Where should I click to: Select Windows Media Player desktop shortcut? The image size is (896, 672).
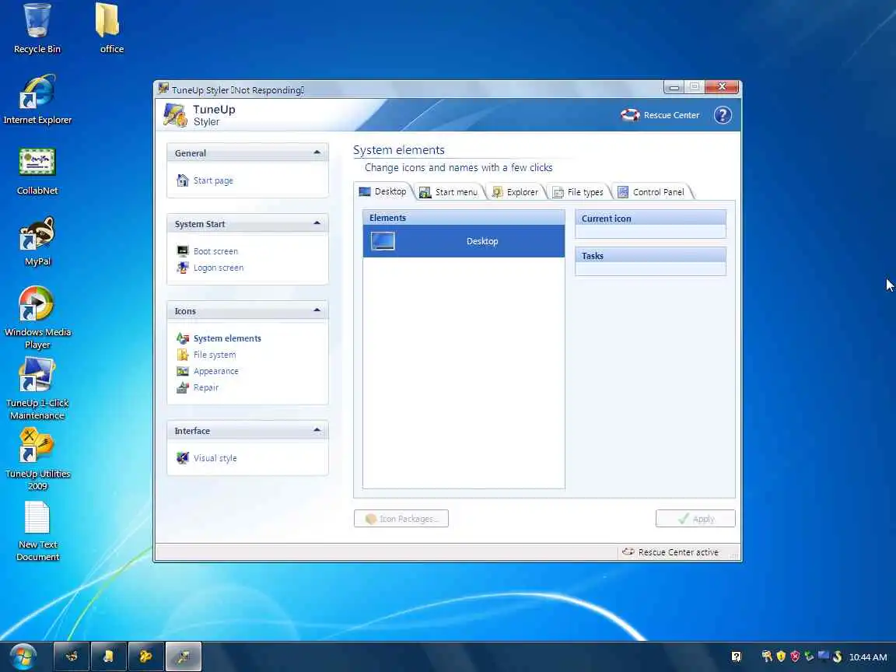click(37, 317)
